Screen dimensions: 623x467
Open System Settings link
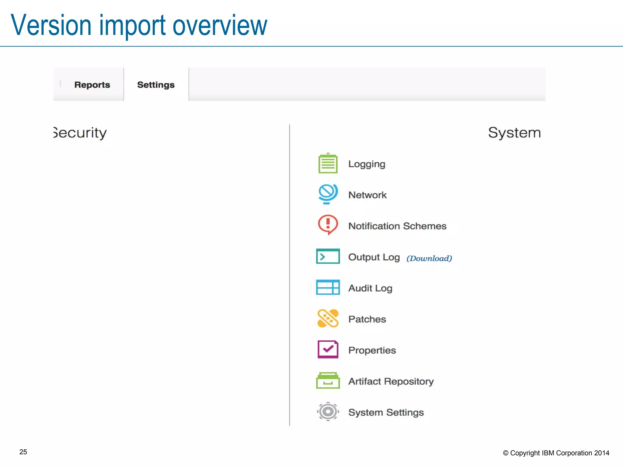tap(386, 413)
